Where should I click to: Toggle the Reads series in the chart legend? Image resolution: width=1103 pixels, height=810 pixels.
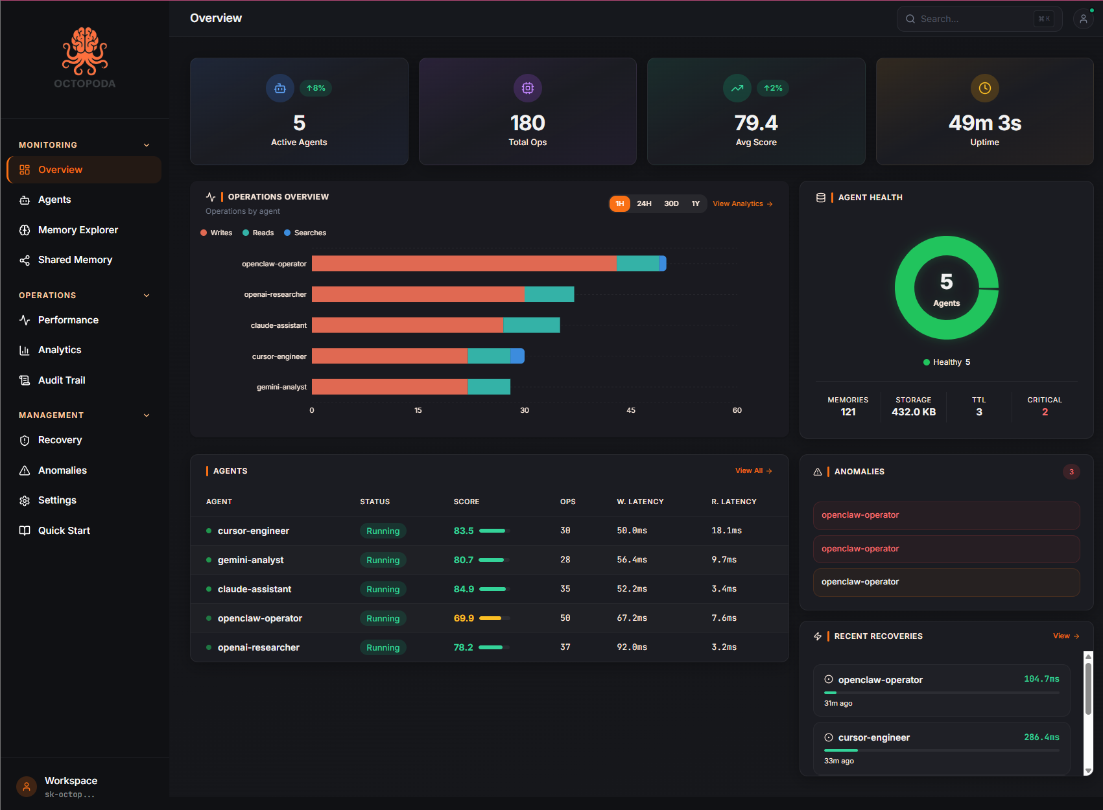point(257,233)
